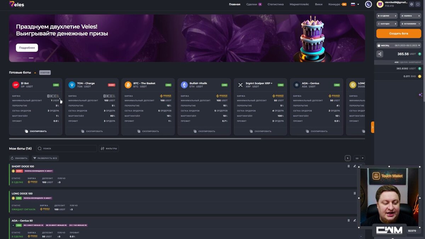Copy the $1 Bot preset
The image size is (425, 239).
[36, 131]
